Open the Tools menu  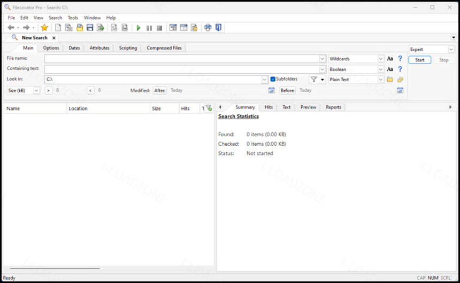pyautogui.click(x=73, y=18)
